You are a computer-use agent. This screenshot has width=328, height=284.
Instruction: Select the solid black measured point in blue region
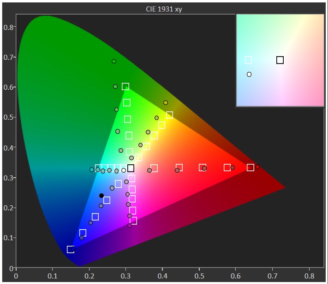(101, 196)
